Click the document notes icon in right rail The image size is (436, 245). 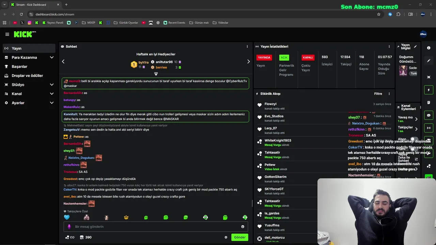[x=429, y=102]
